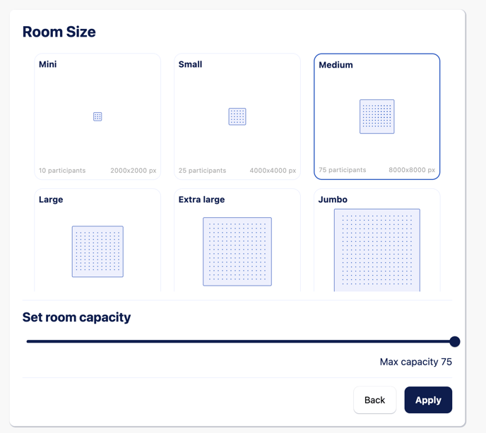The width and height of the screenshot is (486, 433).
Task: Click the Max capacity 75 text
Action: pyautogui.click(x=416, y=362)
